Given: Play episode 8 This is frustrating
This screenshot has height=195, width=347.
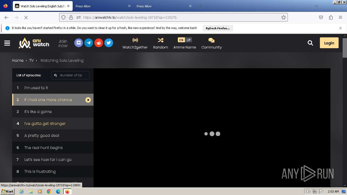Looking at the screenshot, I should click(x=53, y=171).
